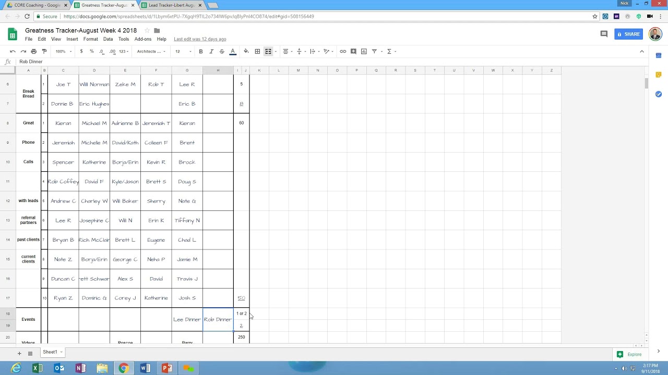Open the fill color picker

[x=246, y=52]
